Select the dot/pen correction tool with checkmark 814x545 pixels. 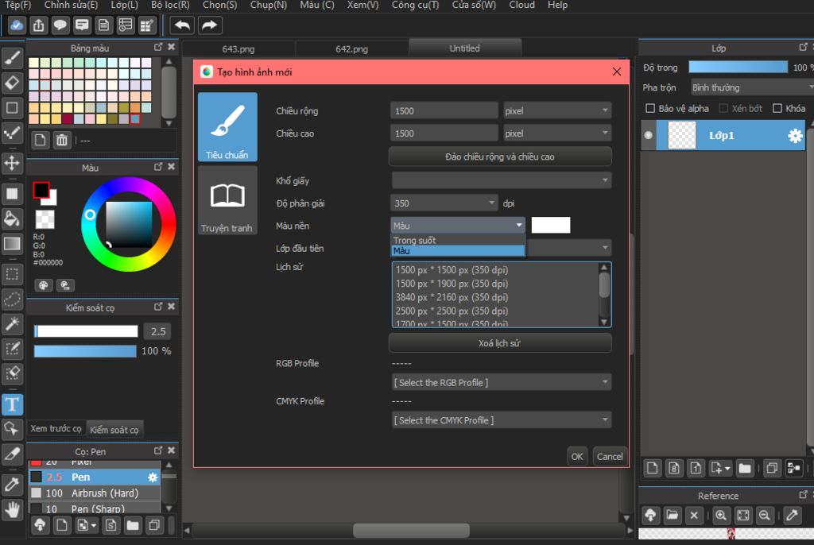[12, 133]
